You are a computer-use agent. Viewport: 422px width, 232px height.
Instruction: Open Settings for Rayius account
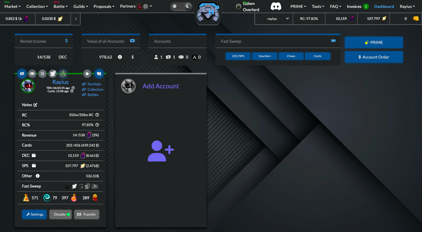34,214
